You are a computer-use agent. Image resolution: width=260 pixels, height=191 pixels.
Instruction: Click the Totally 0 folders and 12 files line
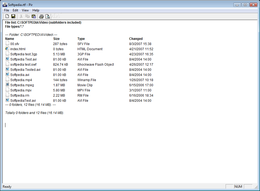click(x=34, y=113)
